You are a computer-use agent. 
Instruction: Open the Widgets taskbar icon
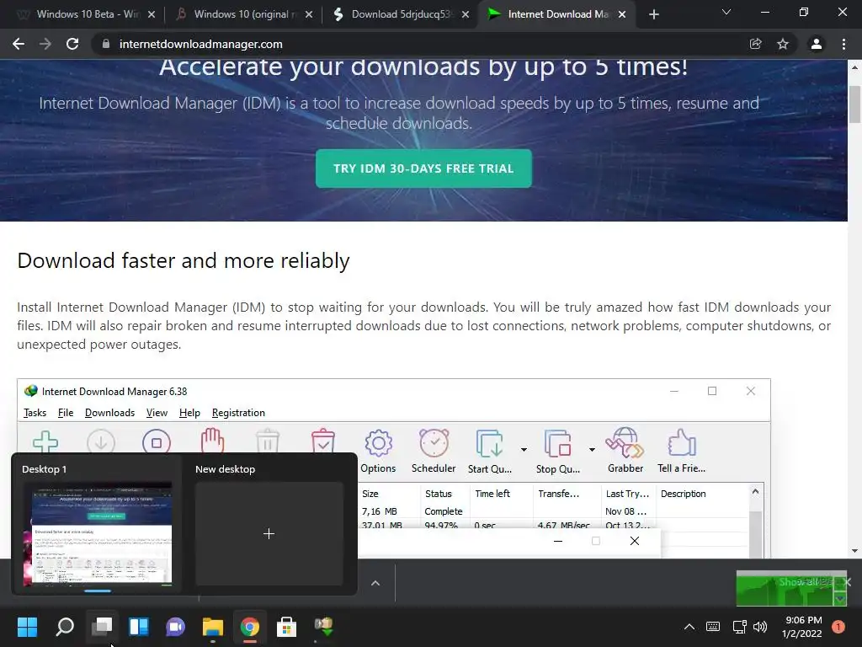tap(139, 627)
